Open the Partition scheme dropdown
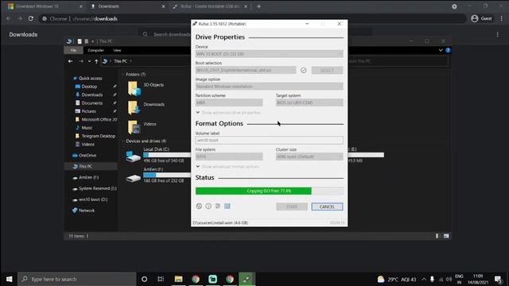The width and height of the screenshot is (509, 286). click(229, 102)
